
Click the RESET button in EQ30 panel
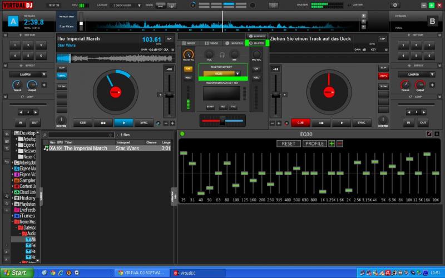[x=288, y=143]
